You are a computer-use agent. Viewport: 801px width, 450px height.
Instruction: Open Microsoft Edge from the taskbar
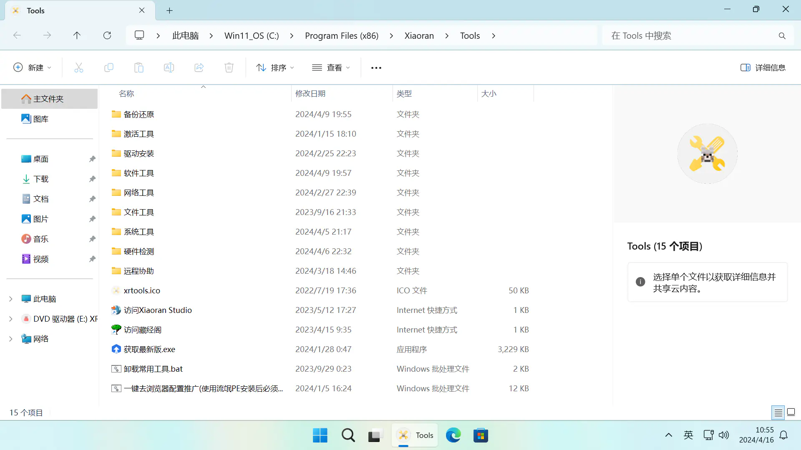tap(453, 435)
